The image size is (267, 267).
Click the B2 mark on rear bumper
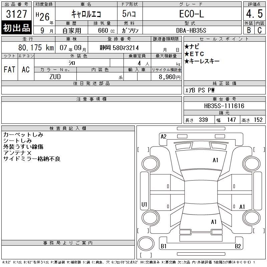pyautogui.click(x=238, y=246)
